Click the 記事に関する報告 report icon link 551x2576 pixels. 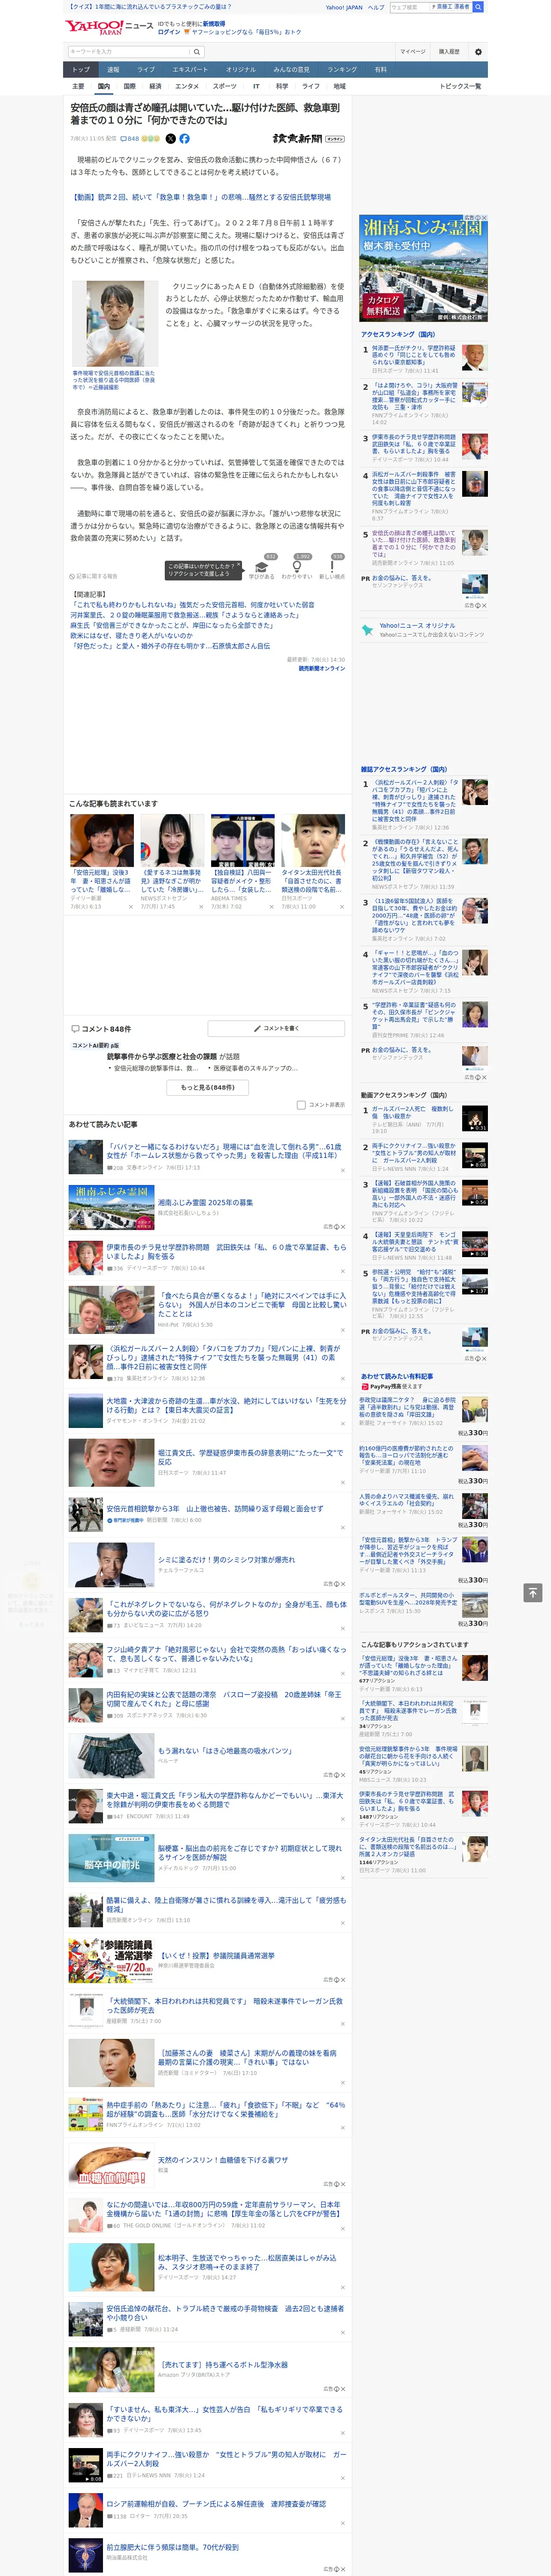93,576
